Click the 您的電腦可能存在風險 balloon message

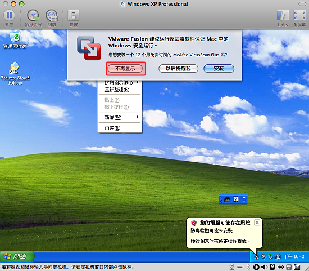coord(225,223)
